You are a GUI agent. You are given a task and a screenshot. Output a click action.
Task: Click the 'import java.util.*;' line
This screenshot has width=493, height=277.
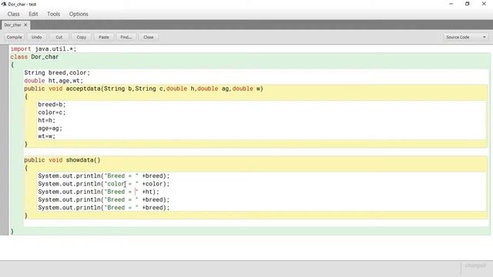tap(43, 49)
